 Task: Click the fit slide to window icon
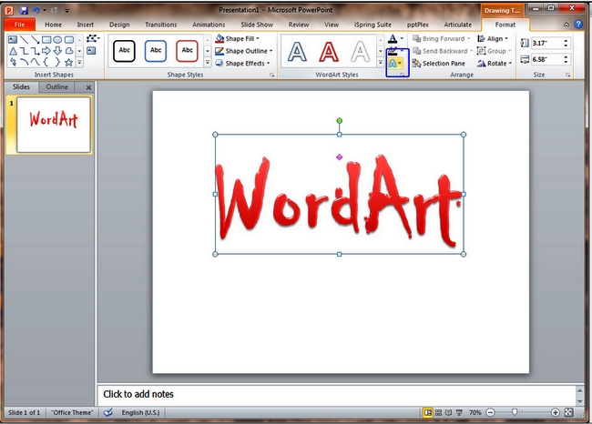click(x=568, y=412)
